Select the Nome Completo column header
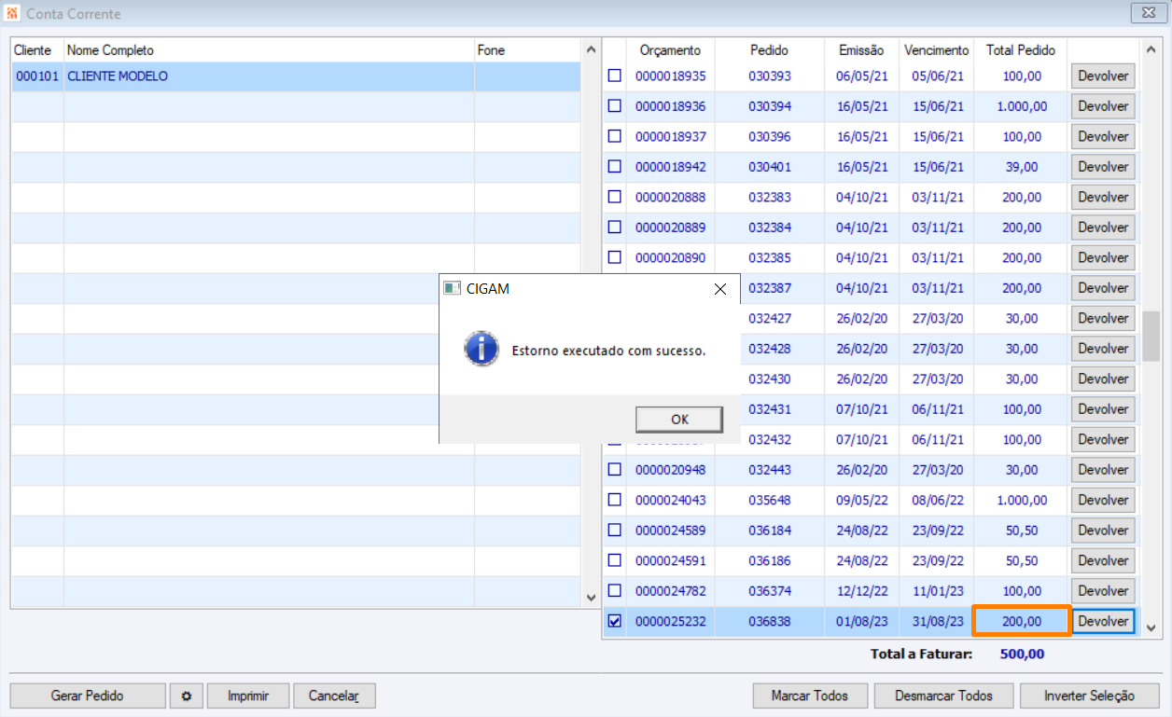The image size is (1172, 717). point(269,50)
